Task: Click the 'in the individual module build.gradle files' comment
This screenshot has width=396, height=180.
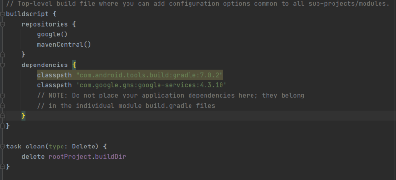Action: (x=126, y=106)
